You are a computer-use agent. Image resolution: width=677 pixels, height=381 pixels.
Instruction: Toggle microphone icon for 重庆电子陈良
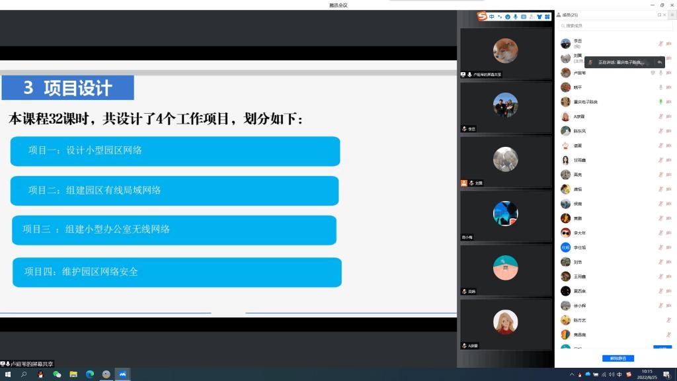[x=660, y=102]
